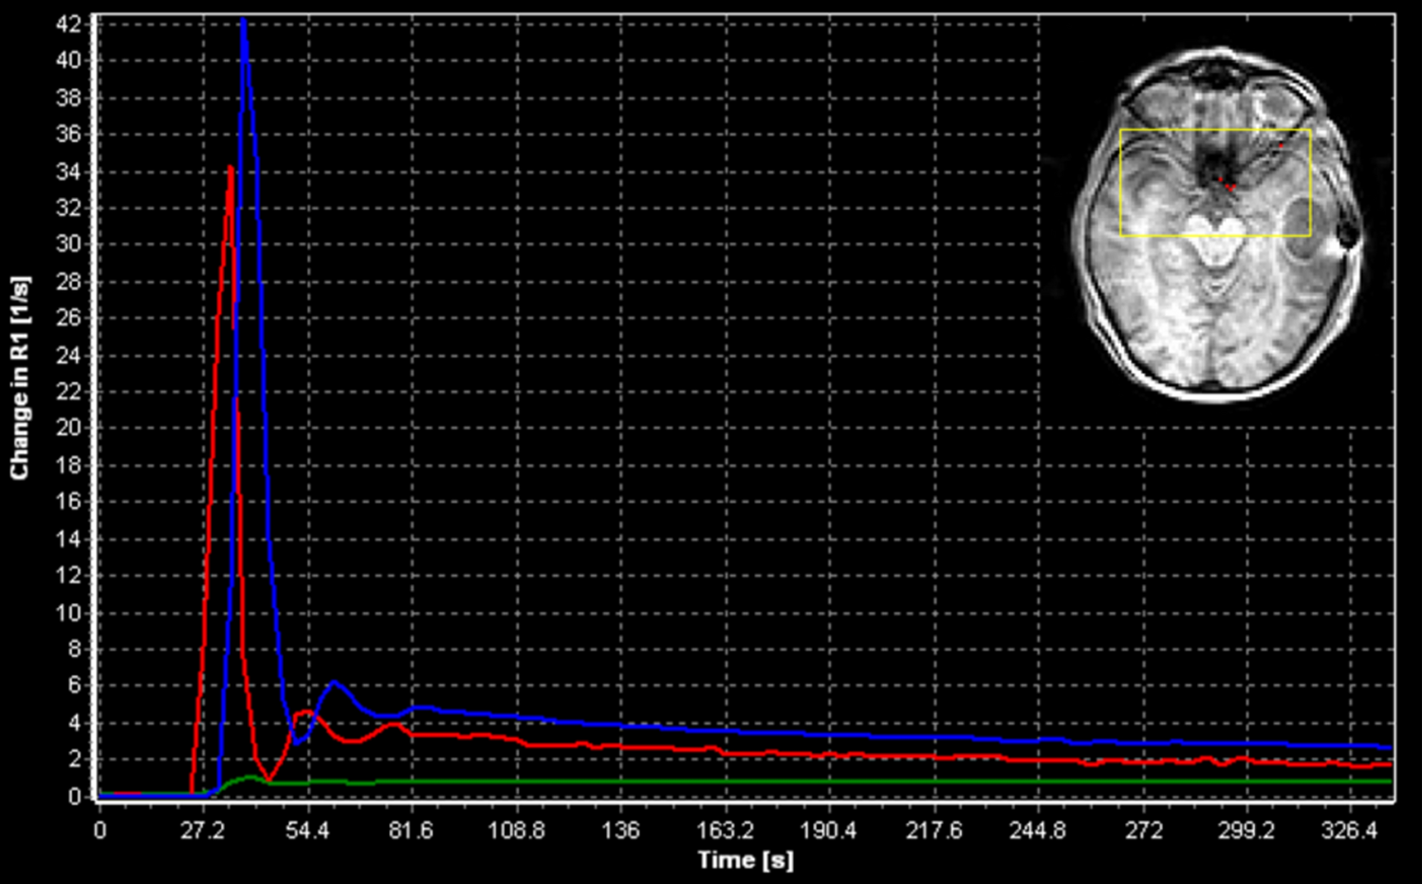This screenshot has width=1422, height=884.
Task: Click the "6" label on the R1 axis
Action: pyautogui.click(x=75, y=686)
